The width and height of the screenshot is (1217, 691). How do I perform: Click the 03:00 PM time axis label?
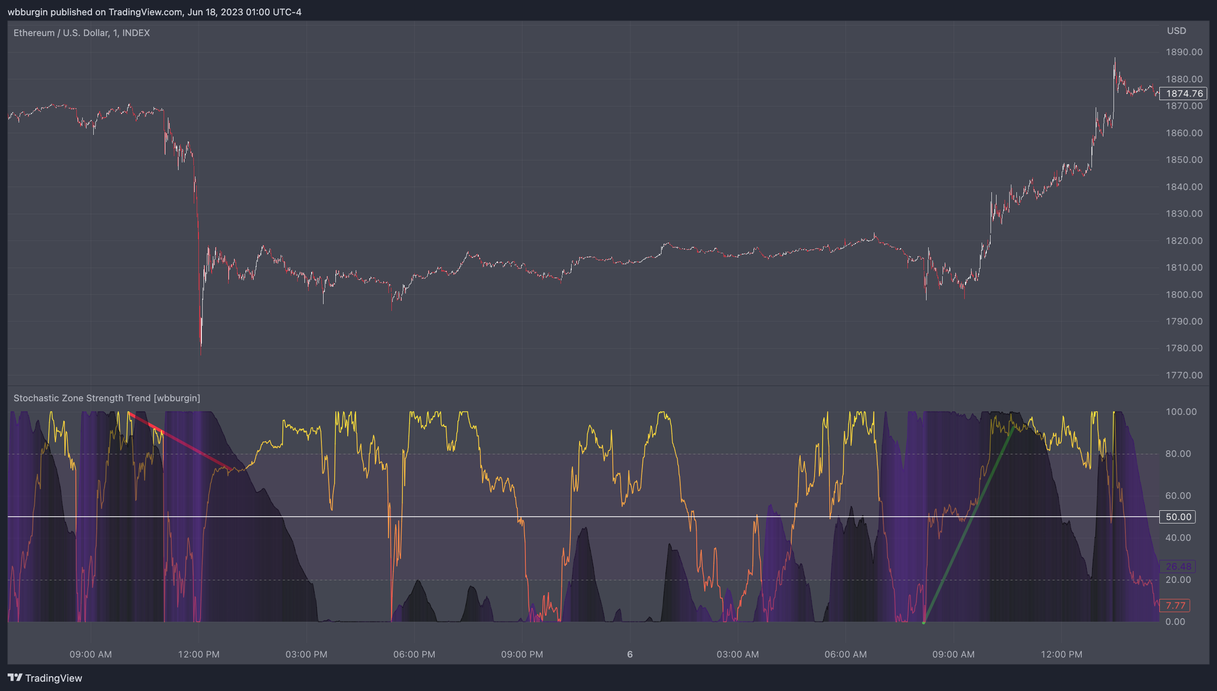(307, 654)
